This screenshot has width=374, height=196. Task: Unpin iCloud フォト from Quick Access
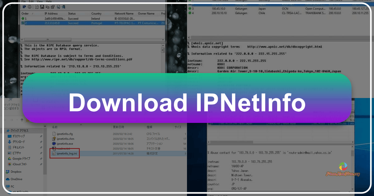41,164
